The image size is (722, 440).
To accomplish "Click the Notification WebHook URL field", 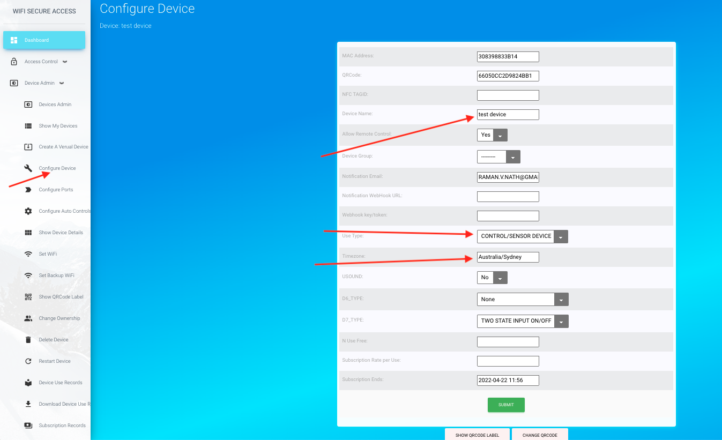I will 508,197.
